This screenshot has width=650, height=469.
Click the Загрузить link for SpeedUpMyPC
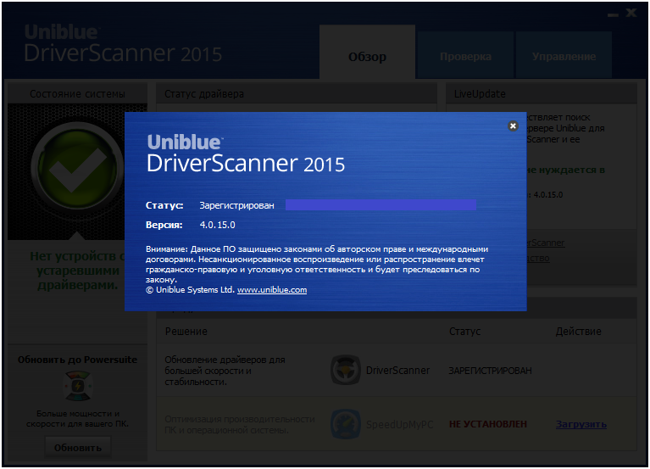click(x=581, y=424)
